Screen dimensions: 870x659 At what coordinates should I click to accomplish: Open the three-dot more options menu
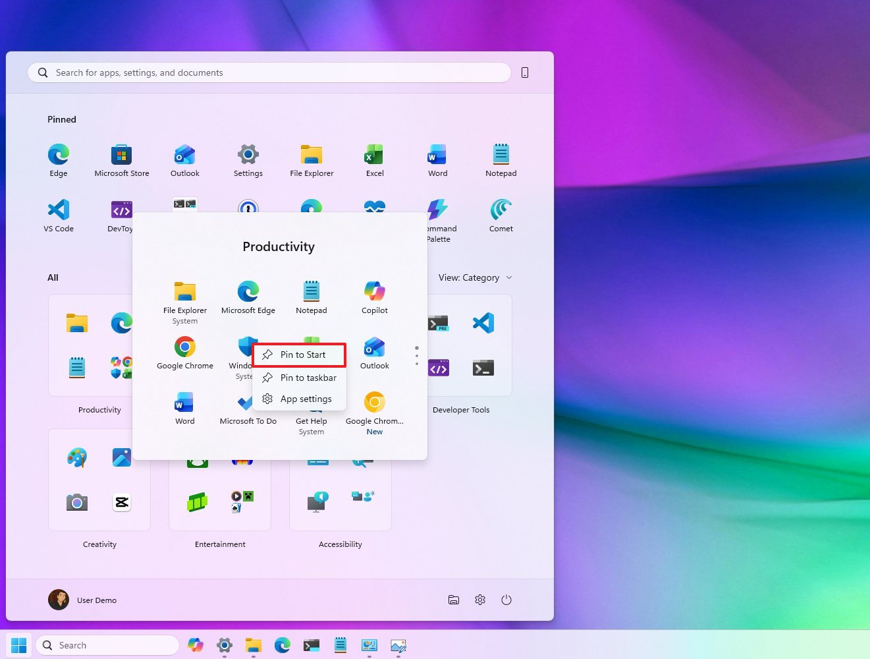(416, 355)
